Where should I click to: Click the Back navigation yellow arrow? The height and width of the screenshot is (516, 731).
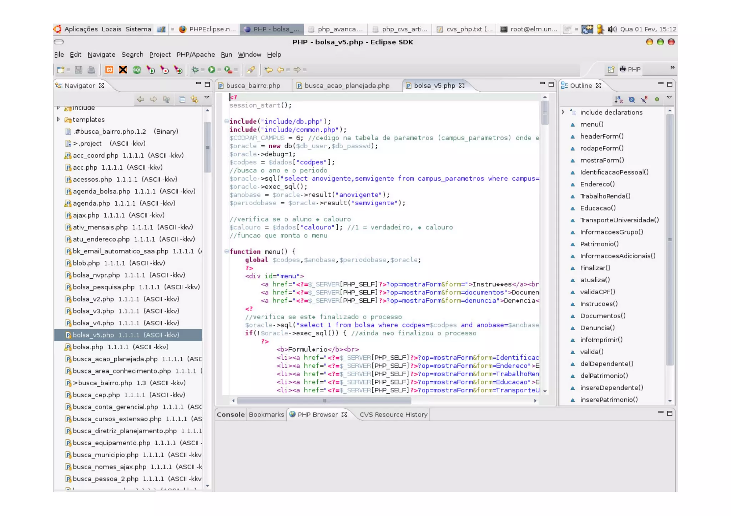click(x=281, y=70)
